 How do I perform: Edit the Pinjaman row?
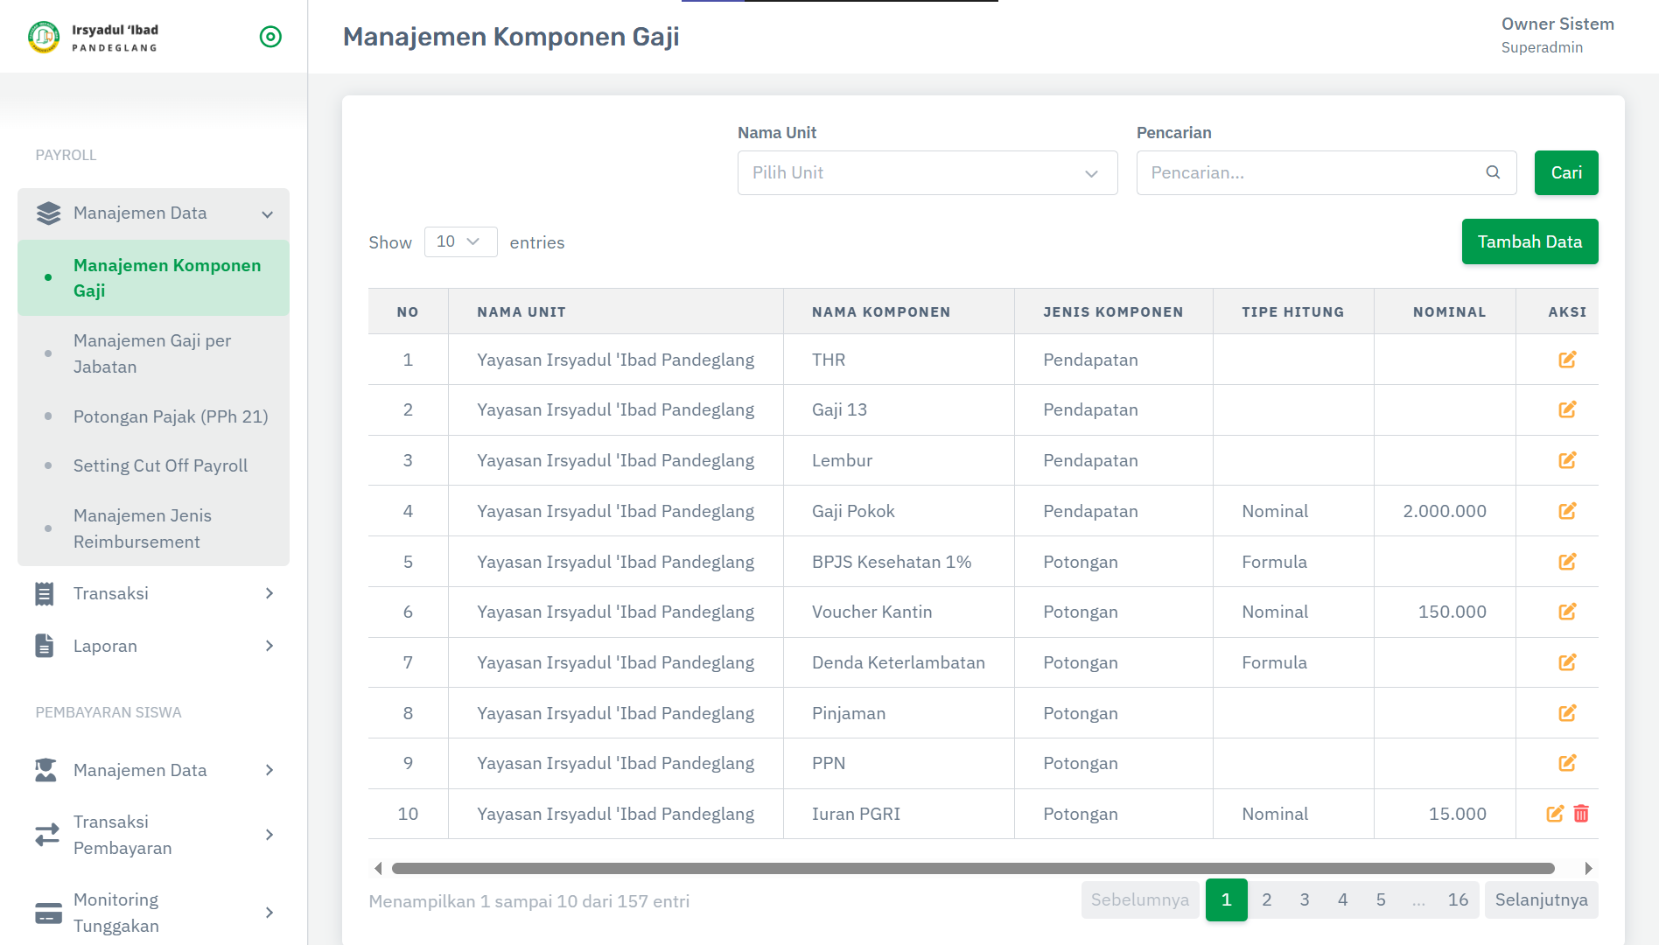pos(1567,713)
